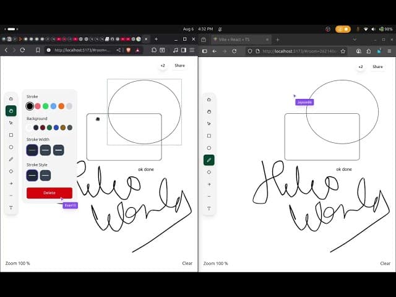Select the diamond tool in right window toolbar
This screenshot has width=396, height=297.
click(x=209, y=172)
